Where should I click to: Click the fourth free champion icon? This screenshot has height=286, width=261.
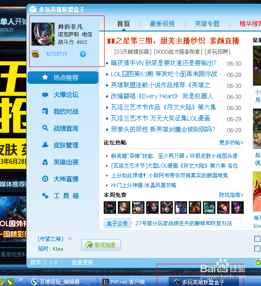[x=152, y=208]
